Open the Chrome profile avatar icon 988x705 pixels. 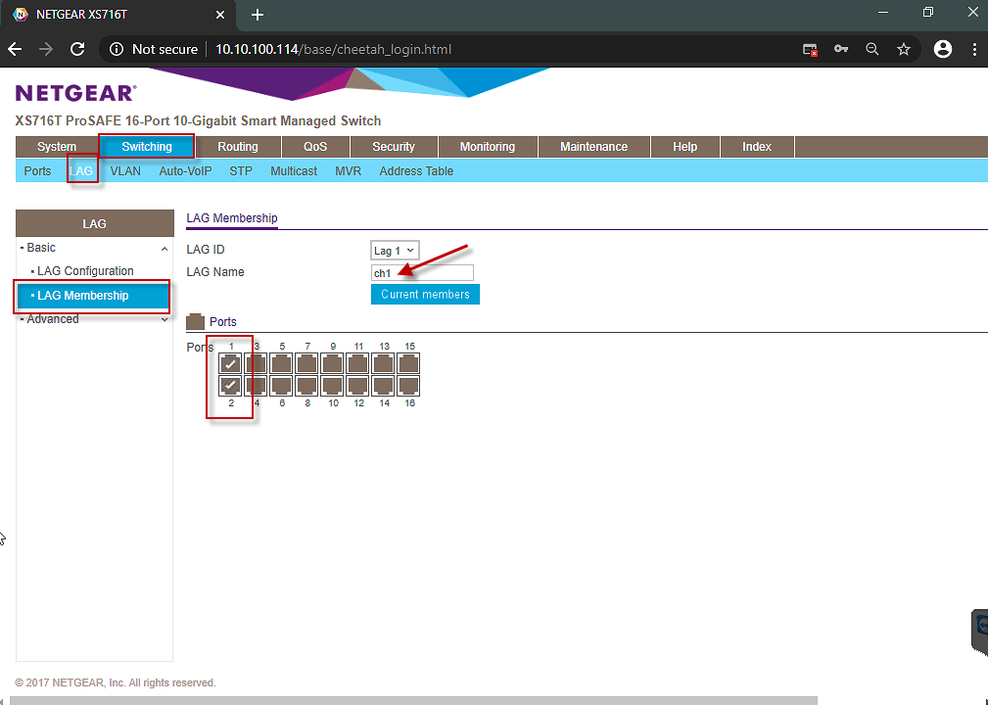coord(943,49)
